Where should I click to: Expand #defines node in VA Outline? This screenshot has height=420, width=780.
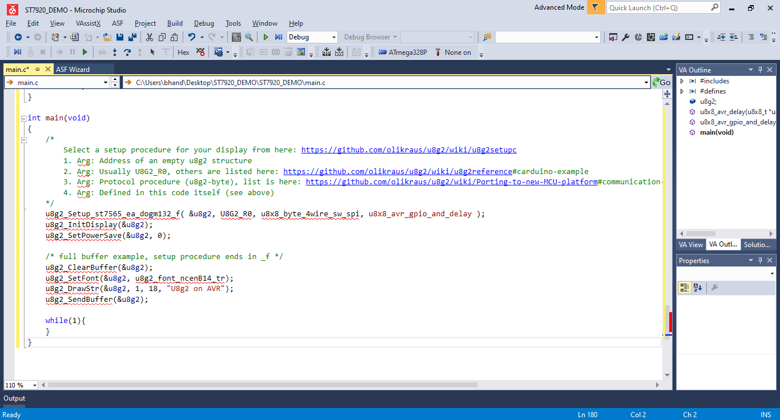point(682,91)
